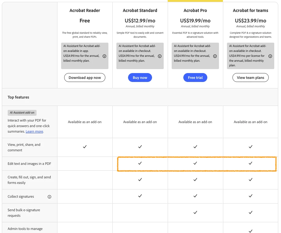Click the Buy now button

140,78
